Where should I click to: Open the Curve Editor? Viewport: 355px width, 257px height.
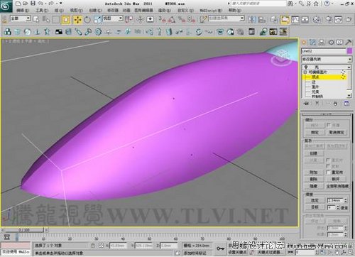(295, 20)
